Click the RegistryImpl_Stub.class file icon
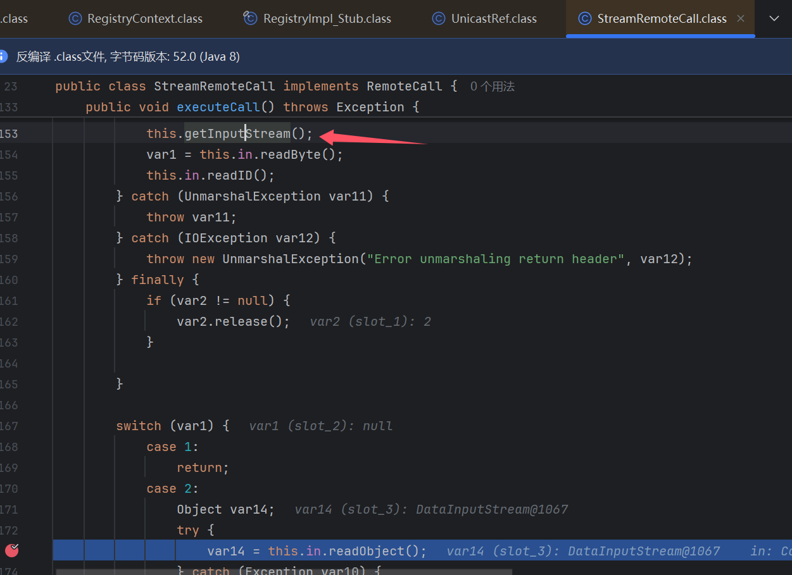 (251, 18)
